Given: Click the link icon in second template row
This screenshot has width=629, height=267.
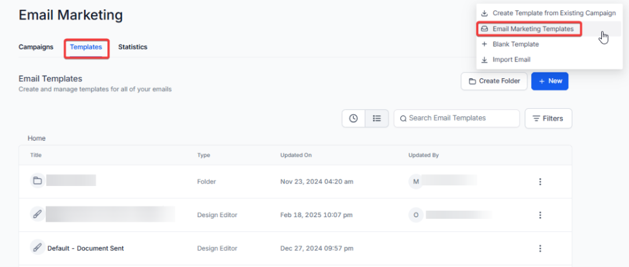Looking at the screenshot, I should tap(37, 214).
